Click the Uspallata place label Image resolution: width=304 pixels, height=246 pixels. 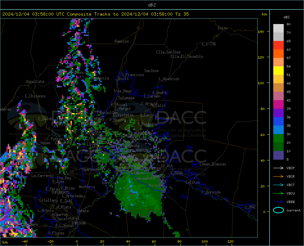pos(35,82)
